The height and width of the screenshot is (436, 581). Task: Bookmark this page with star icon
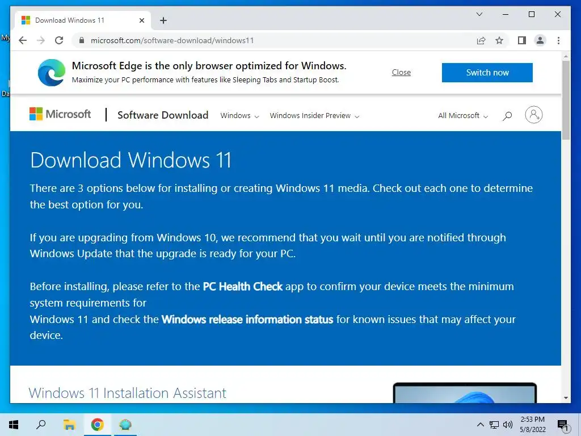click(x=499, y=40)
